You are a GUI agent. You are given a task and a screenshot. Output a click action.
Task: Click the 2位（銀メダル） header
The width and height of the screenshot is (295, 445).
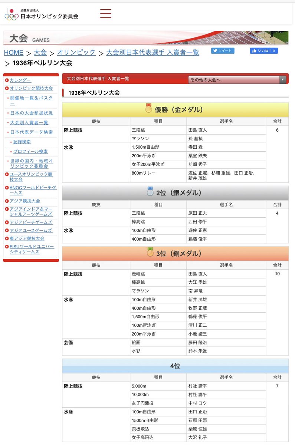[x=176, y=193]
